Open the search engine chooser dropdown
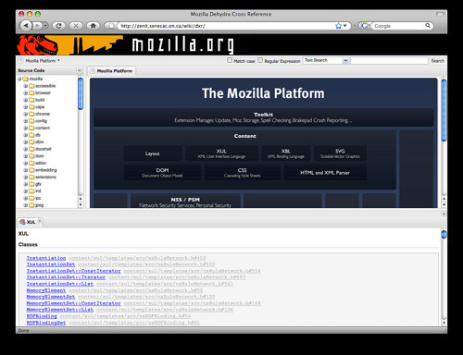Viewport: 463px width, 355px height. (x=365, y=26)
